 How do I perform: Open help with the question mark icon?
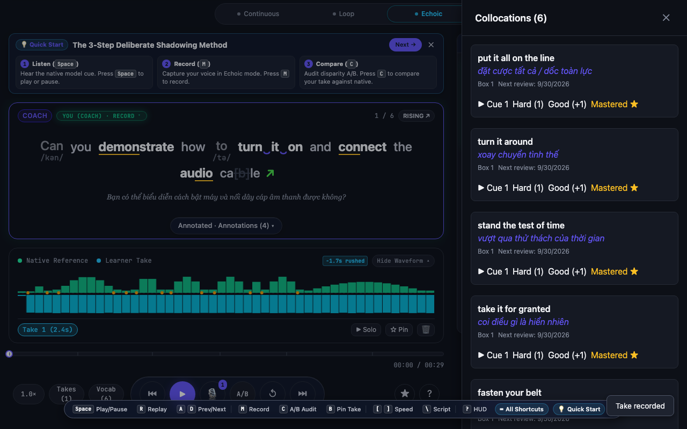[x=429, y=394]
